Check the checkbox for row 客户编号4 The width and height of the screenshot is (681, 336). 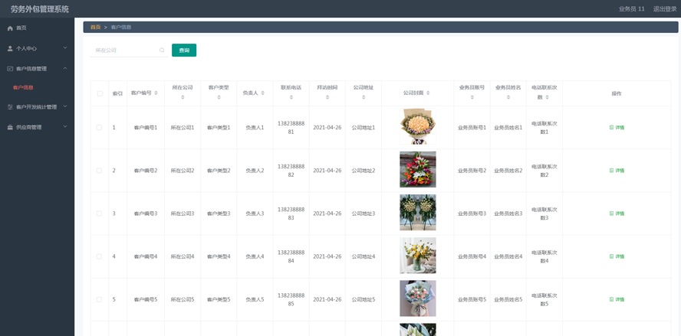(100, 256)
